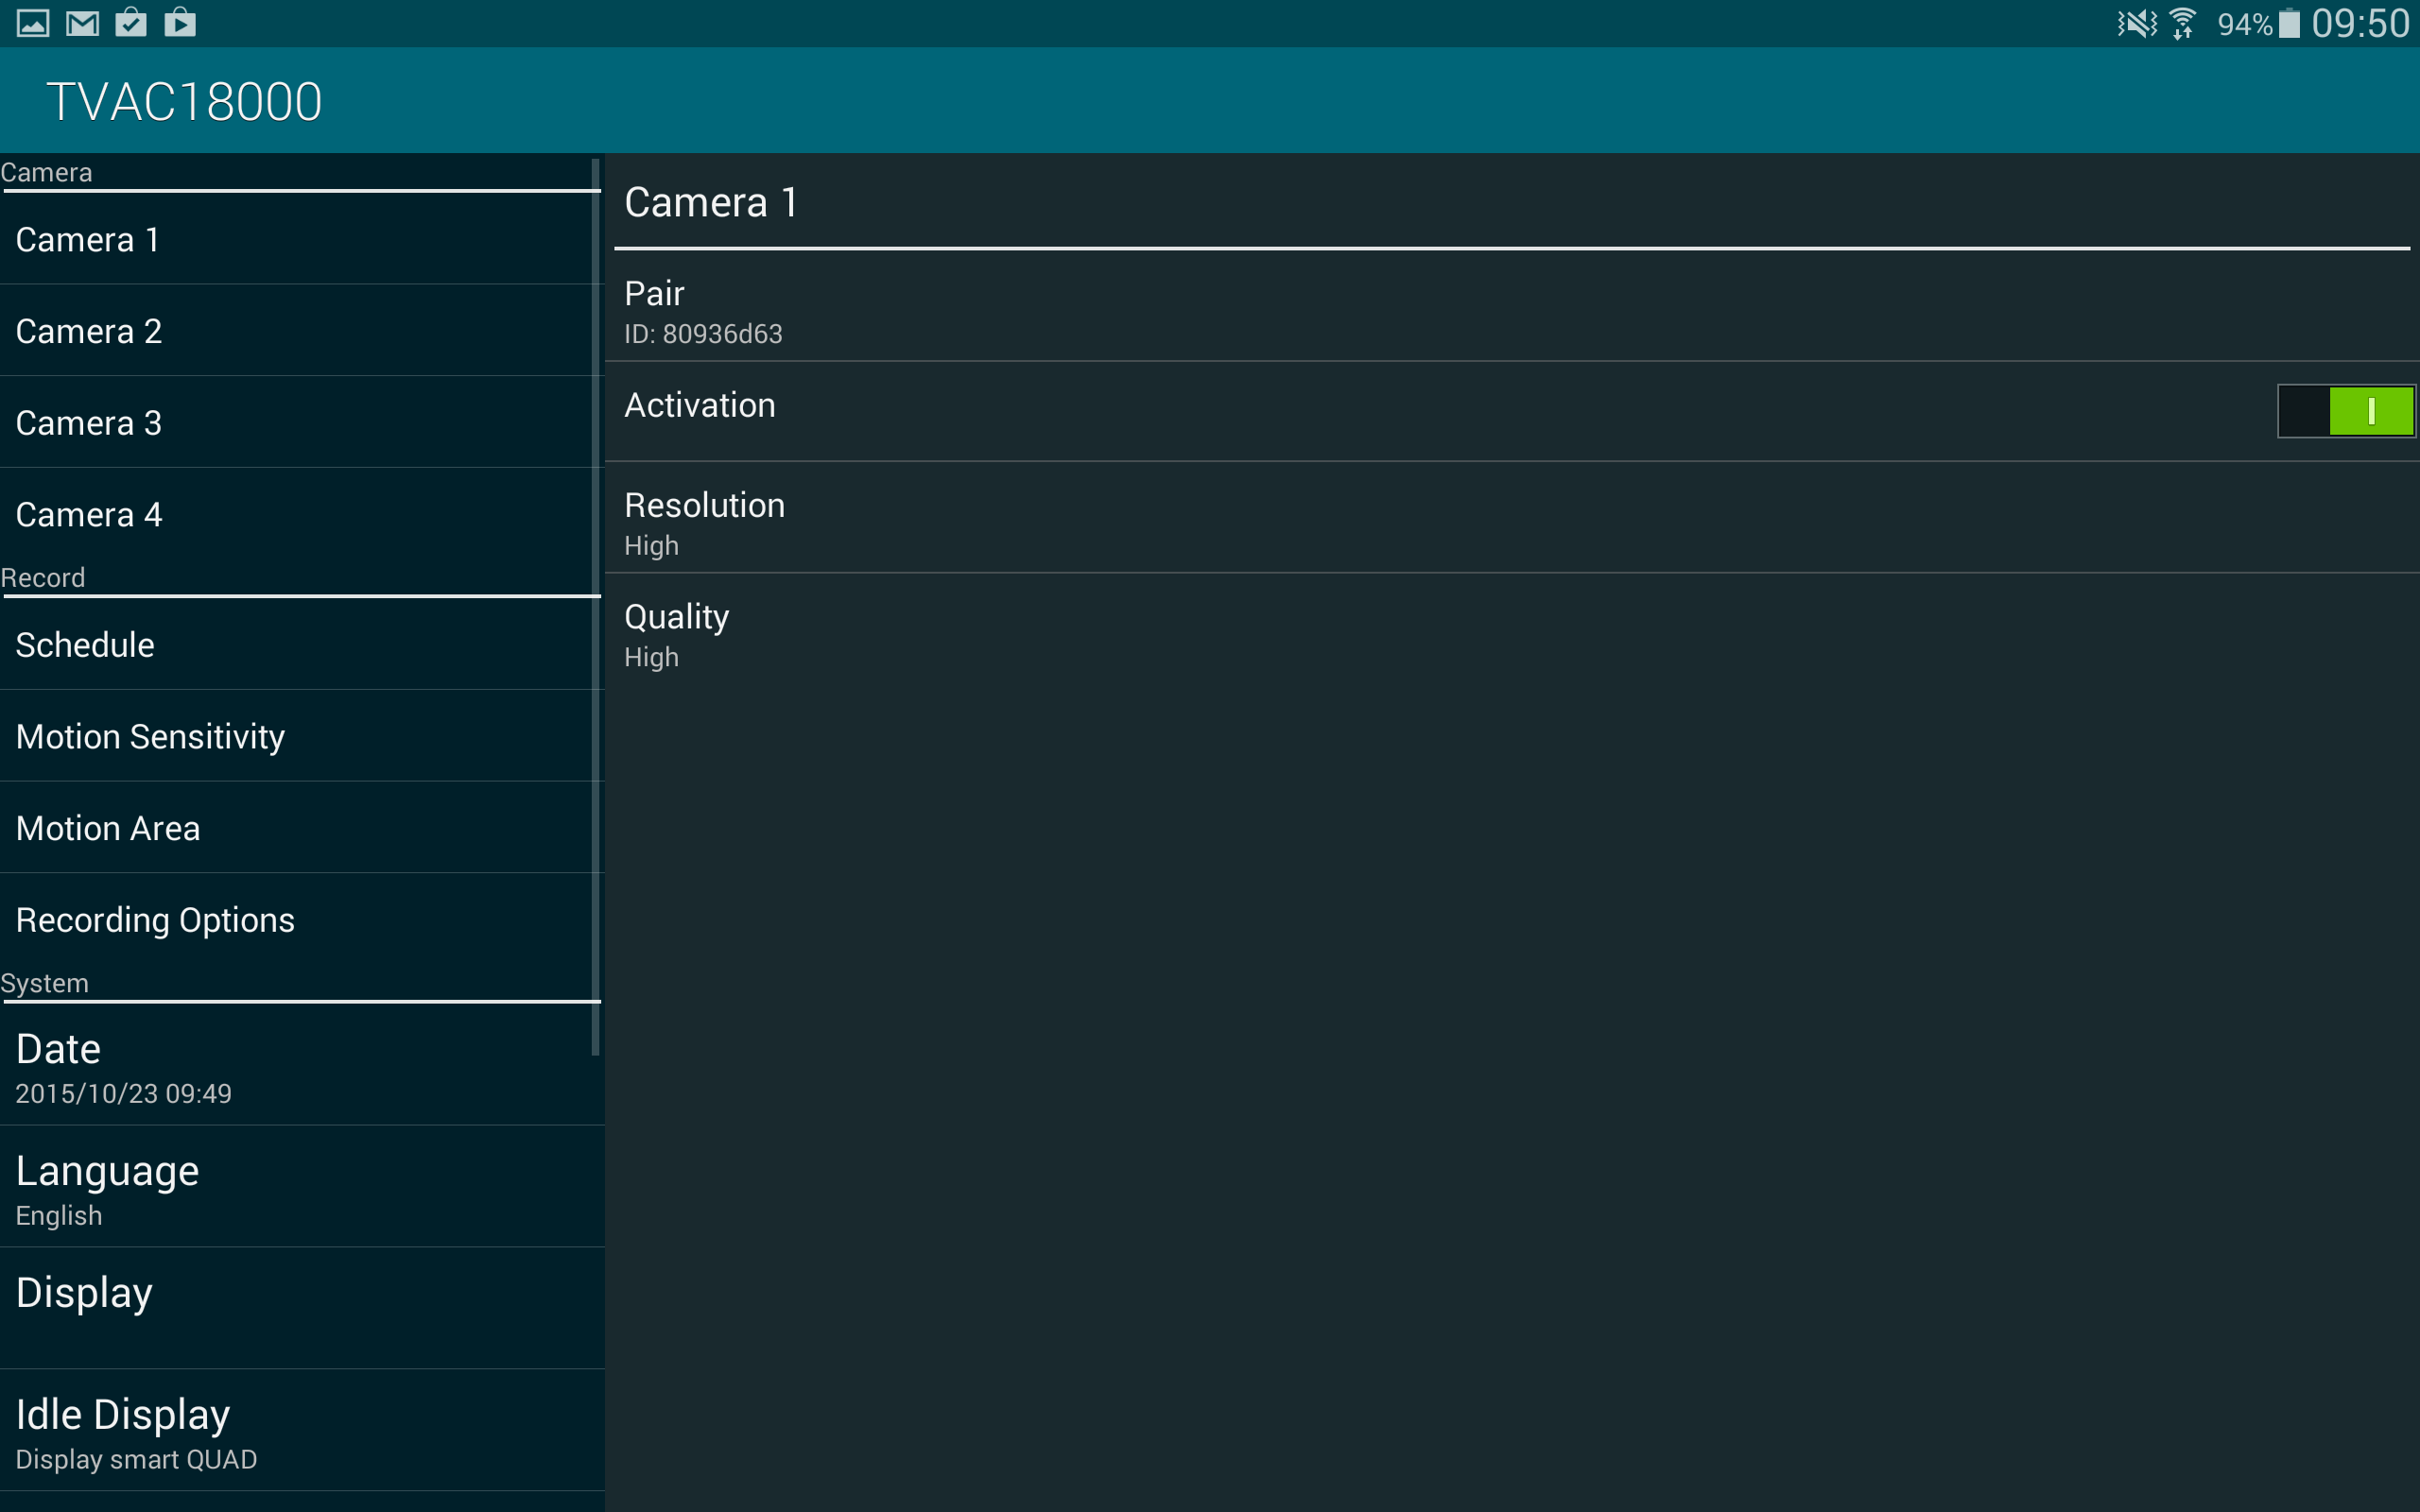Open the Idle Display setting
This screenshot has height=1512, width=2420.
coord(302,1431)
